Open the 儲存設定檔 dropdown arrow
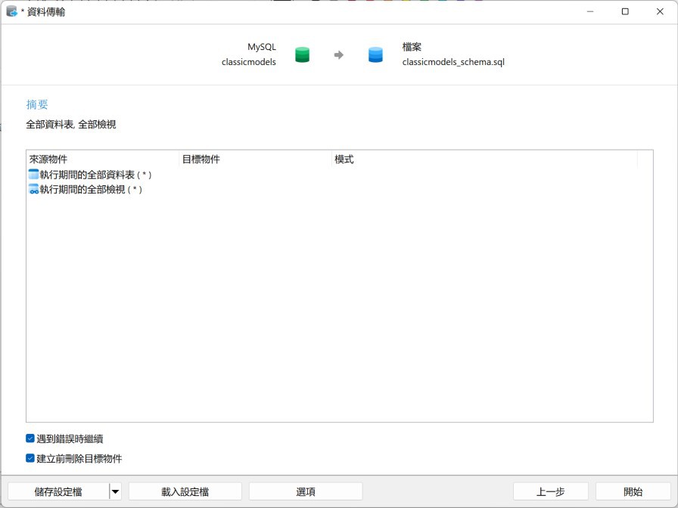Image resolution: width=678 pixels, height=508 pixels. tap(115, 491)
